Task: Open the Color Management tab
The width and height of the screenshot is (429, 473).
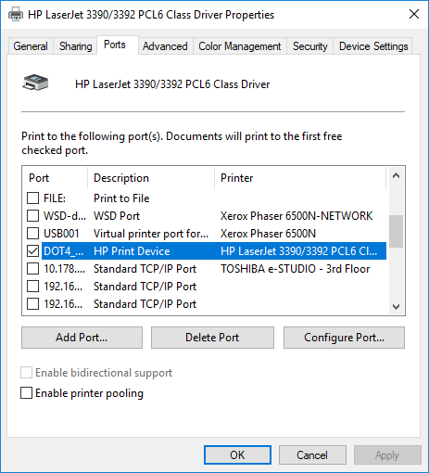Action: pos(240,46)
